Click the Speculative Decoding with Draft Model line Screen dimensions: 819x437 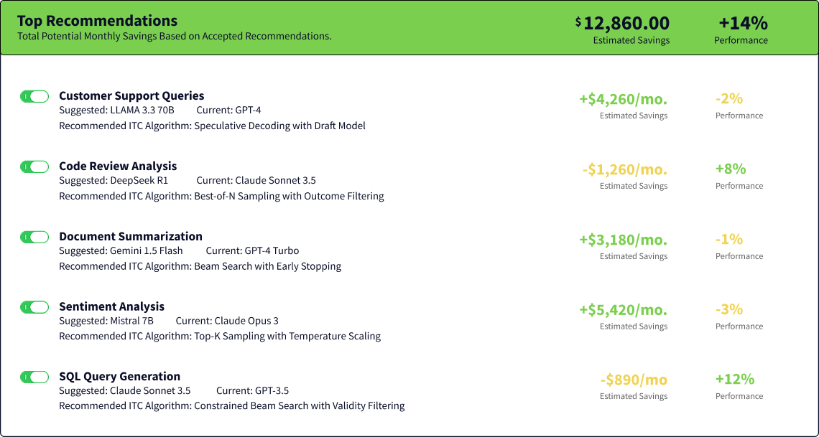[x=212, y=126]
